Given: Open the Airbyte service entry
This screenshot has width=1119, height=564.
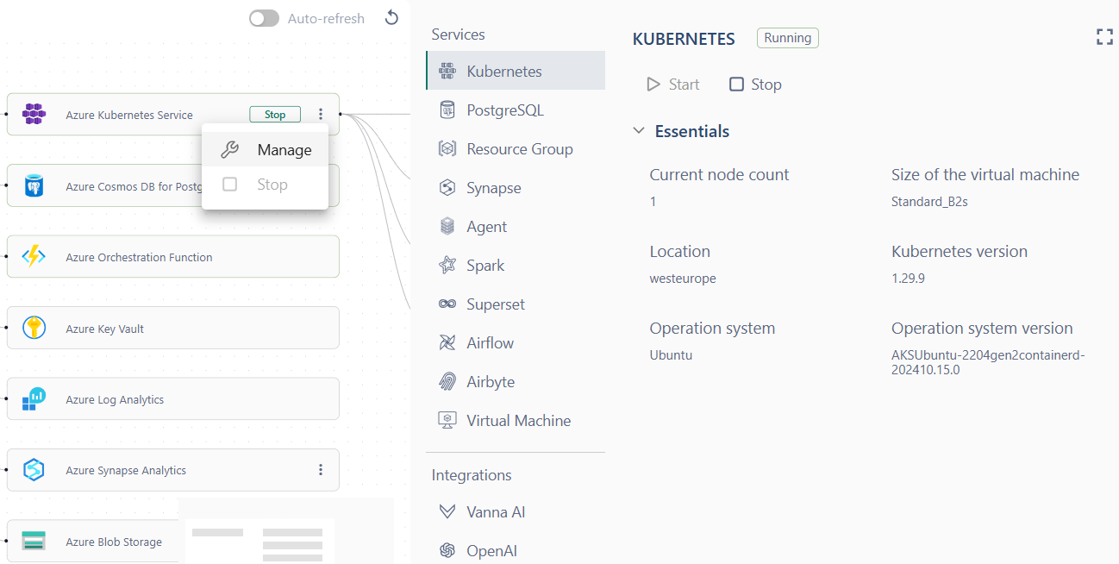Looking at the screenshot, I should click(516, 381).
